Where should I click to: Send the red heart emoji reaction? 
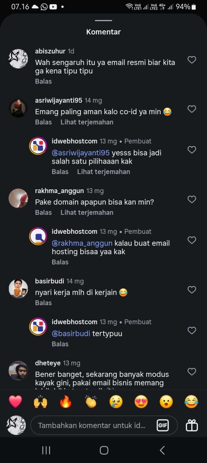(15, 402)
